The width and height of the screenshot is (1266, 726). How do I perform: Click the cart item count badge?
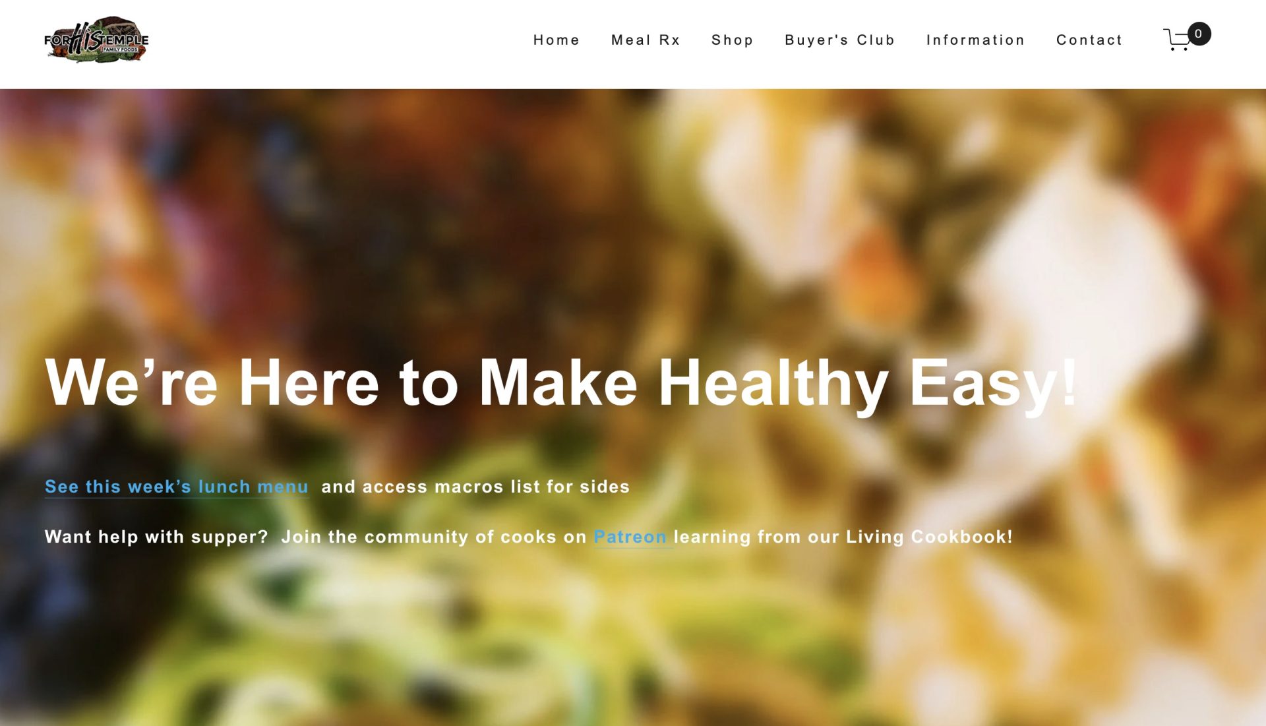pos(1199,34)
